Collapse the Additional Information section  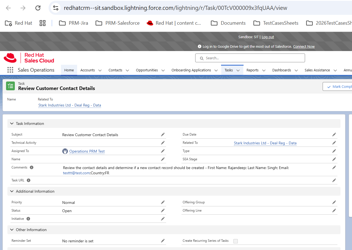point(12,191)
